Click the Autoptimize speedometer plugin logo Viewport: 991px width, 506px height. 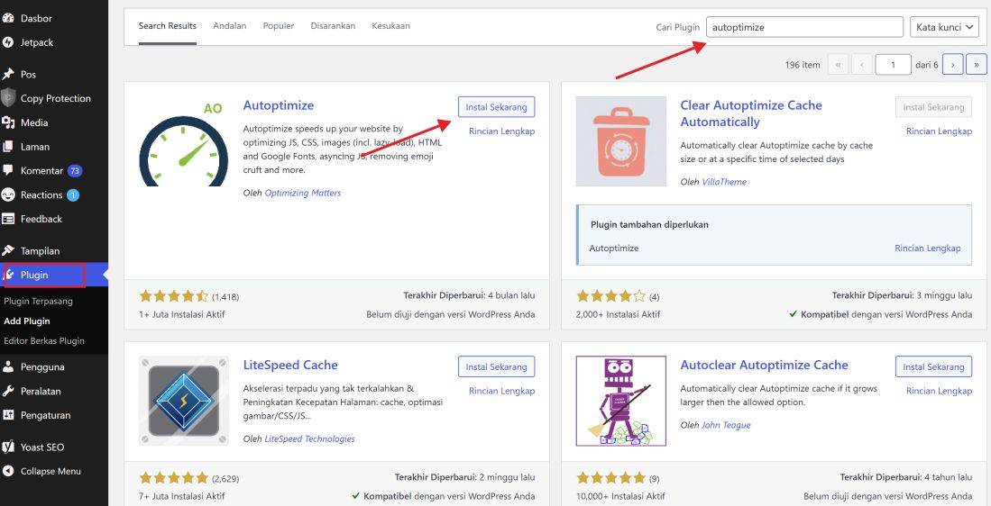pyautogui.click(x=183, y=142)
